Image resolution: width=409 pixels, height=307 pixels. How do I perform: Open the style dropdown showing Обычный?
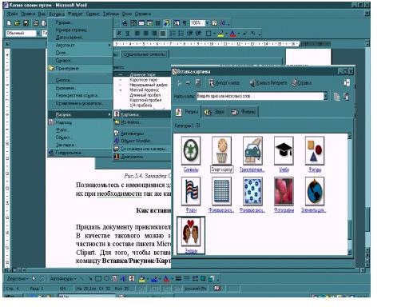pos(38,34)
